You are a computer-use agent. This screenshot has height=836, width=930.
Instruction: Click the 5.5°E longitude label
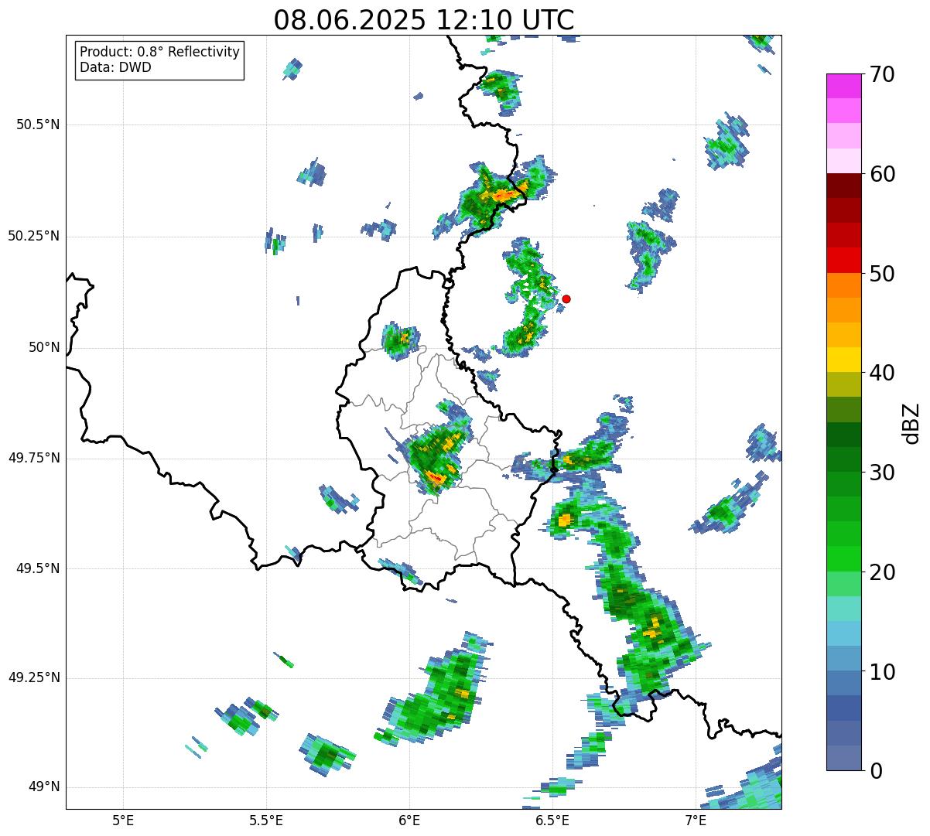[x=266, y=820]
